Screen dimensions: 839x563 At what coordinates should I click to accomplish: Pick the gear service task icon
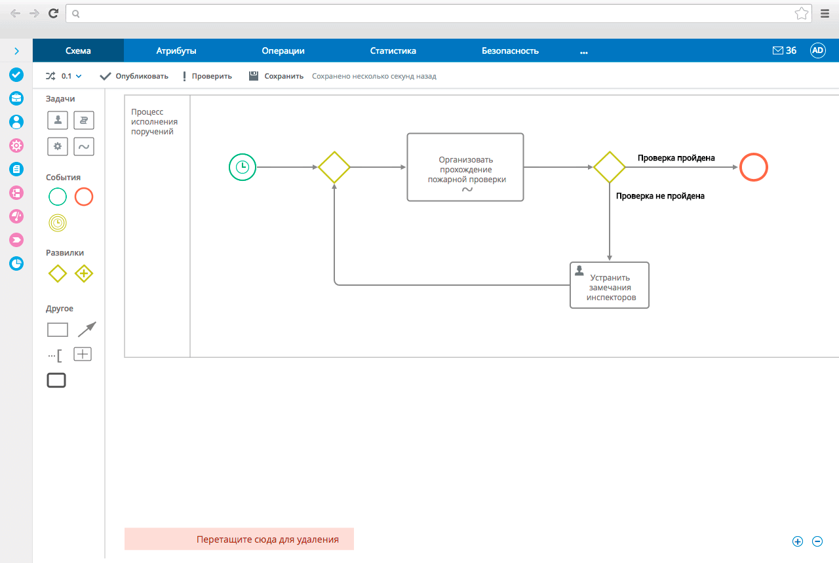point(58,146)
